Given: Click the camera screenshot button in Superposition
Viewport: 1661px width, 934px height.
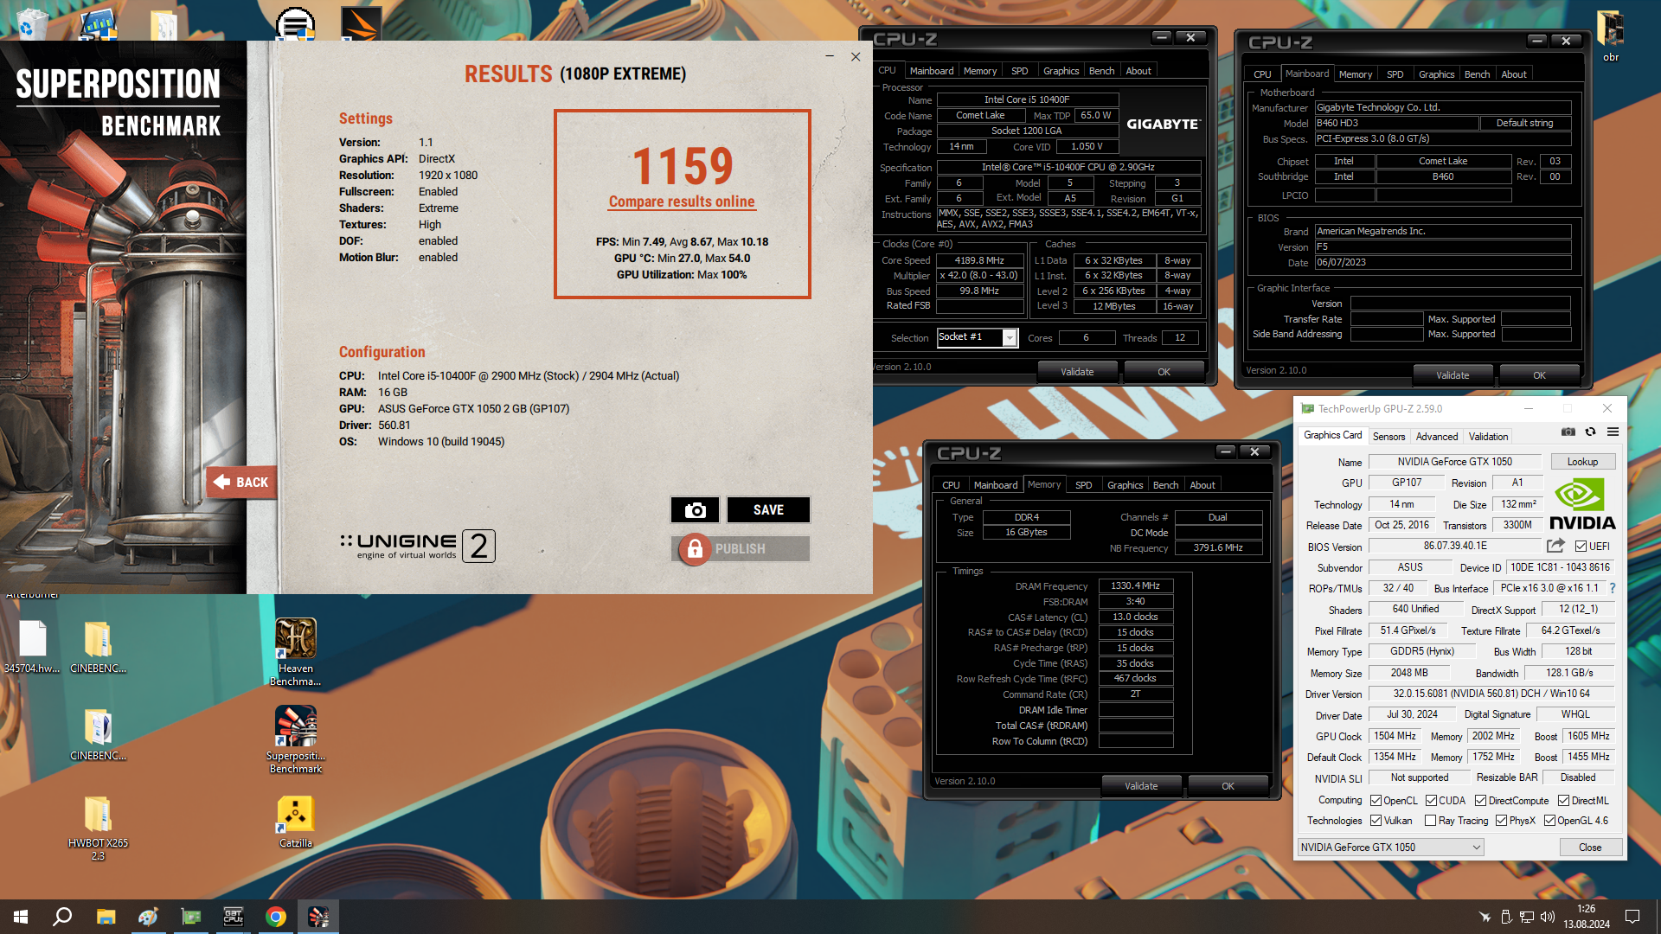Looking at the screenshot, I should pos(695,510).
